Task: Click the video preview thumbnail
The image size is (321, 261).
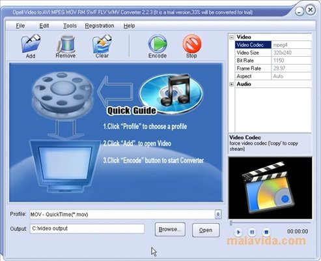Action: 270,188
